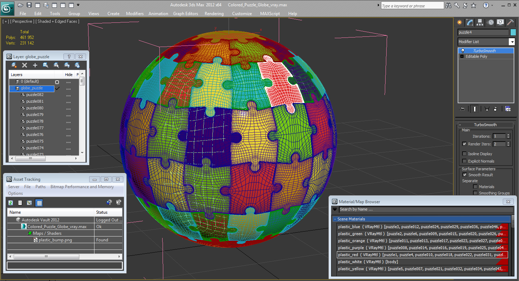Switch to the Create command panel tab
This screenshot has width=519, height=281.
(459, 22)
